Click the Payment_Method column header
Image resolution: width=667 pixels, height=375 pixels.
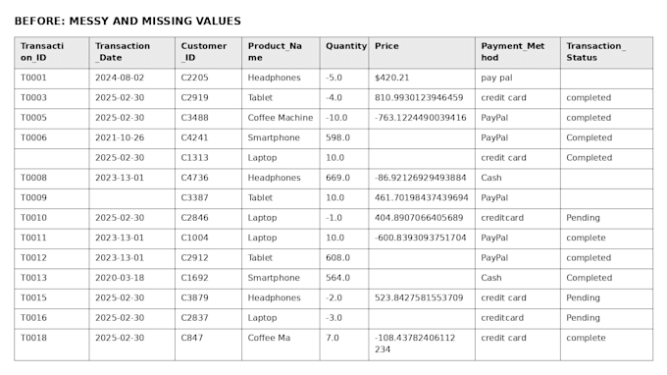(x=518, y=52)
